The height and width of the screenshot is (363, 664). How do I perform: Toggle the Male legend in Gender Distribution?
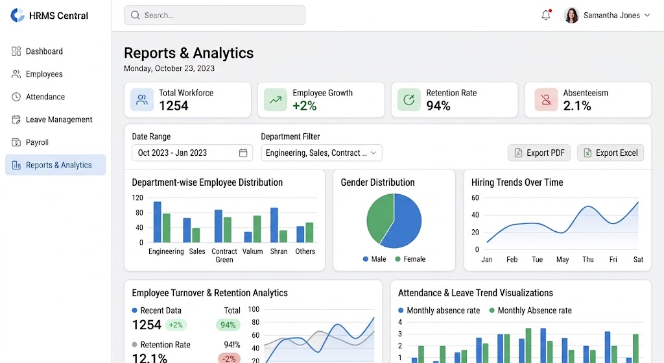click(x=374, y=259)
